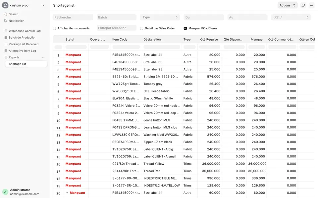Click the Qté Requise column header

click(209, 39)
